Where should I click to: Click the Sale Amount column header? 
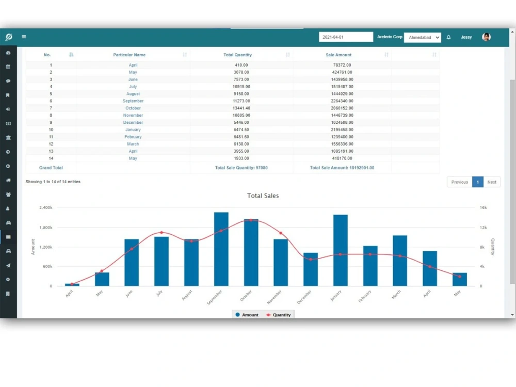pyautogui.click(x=338, y=55)
